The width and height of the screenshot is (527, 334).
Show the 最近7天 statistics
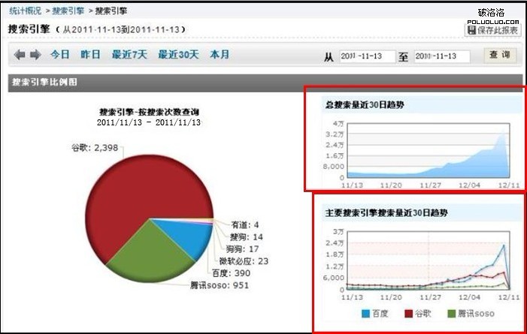click(130, 55)
